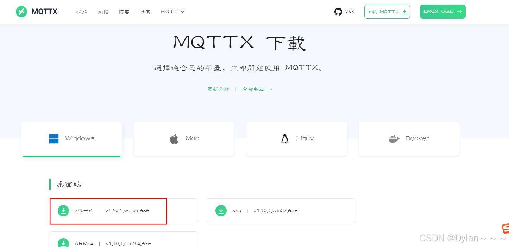Click the ARM64 architecture label
This screenshot has height=247, width=509.
(x=84, y=243)
